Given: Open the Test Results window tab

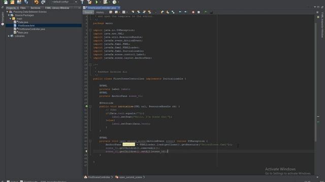Looking at the screenshot, I should (x=29, y=181).
